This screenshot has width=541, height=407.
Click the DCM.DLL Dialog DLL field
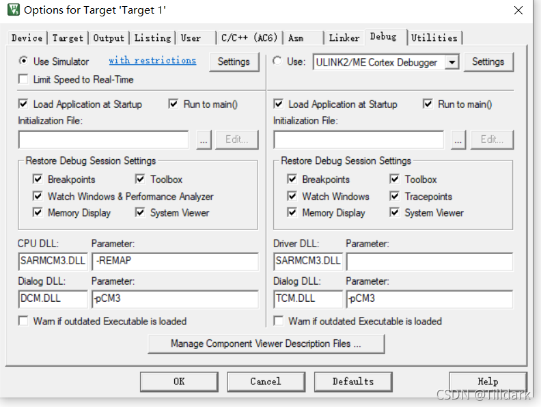tap(53, 298)
